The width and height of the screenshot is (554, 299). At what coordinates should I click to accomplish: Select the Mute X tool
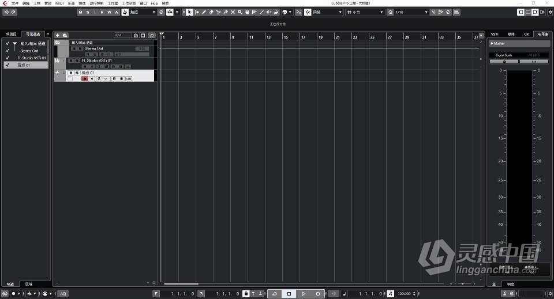pos(233,12)
